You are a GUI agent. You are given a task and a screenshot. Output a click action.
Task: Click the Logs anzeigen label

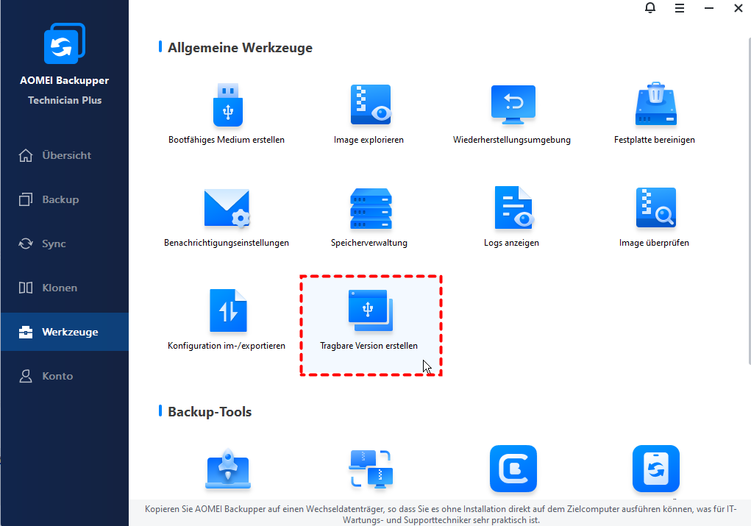click(511, 243)
